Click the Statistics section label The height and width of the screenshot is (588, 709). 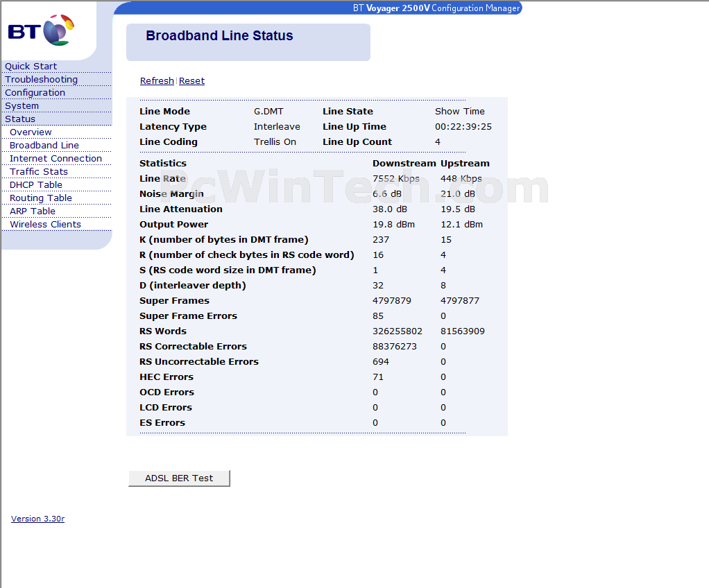[163, 163]
